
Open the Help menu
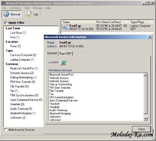(x=48, y=8)
